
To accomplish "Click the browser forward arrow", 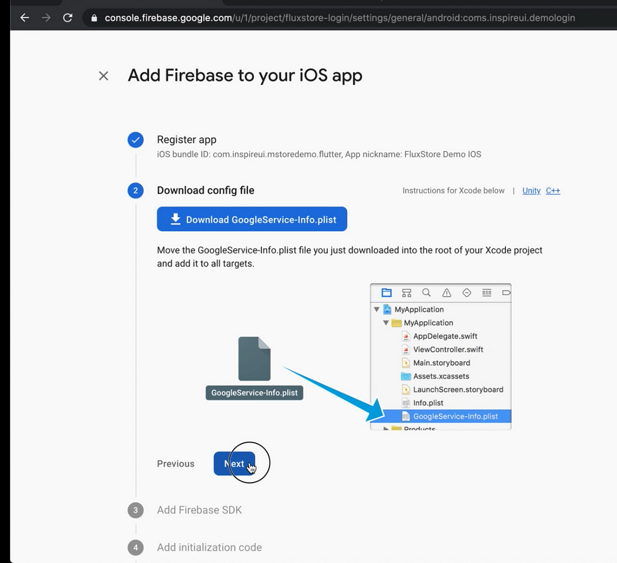I will click(x=46, y=18).
